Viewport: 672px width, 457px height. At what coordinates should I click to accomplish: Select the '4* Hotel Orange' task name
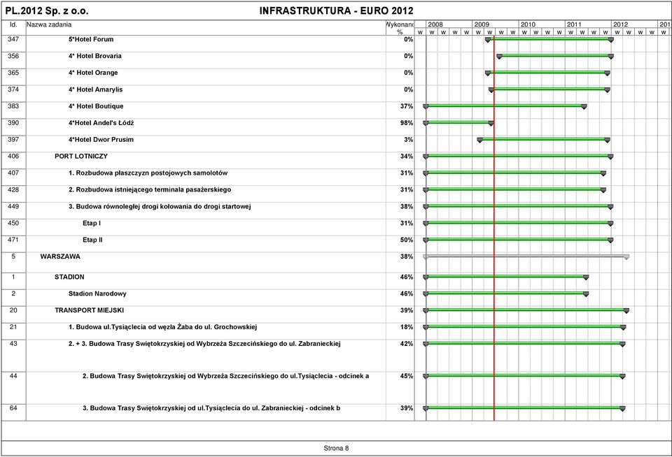(x=93, y=73)
